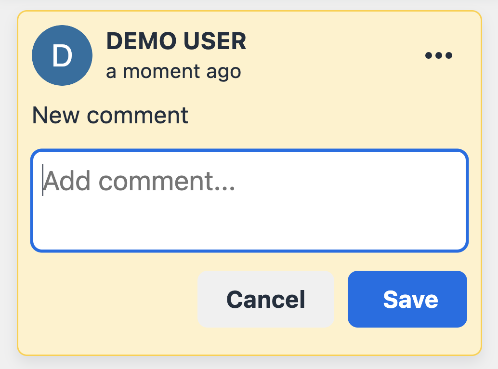The height and width of the screenshot is (369, 498).
Task: Show comment actions via the ellipsis icon
Action: pos(438,56)
